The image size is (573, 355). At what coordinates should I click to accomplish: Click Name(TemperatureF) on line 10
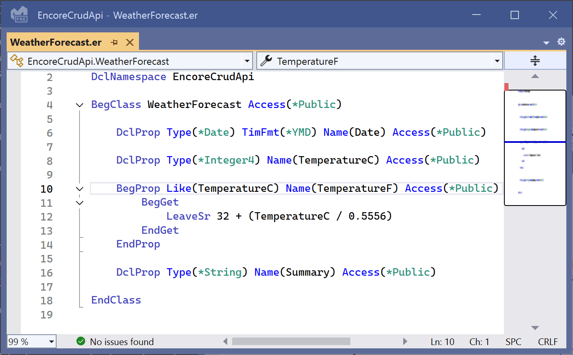point(342,189)
